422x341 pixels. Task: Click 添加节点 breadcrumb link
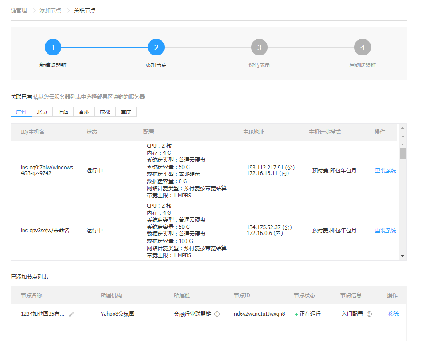point(51,10)
